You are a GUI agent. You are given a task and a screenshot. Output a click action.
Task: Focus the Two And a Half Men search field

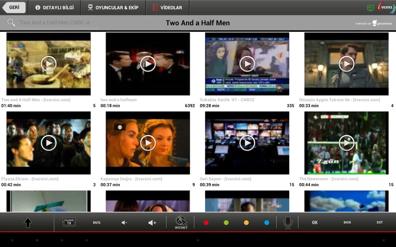[x=57, y=23]
